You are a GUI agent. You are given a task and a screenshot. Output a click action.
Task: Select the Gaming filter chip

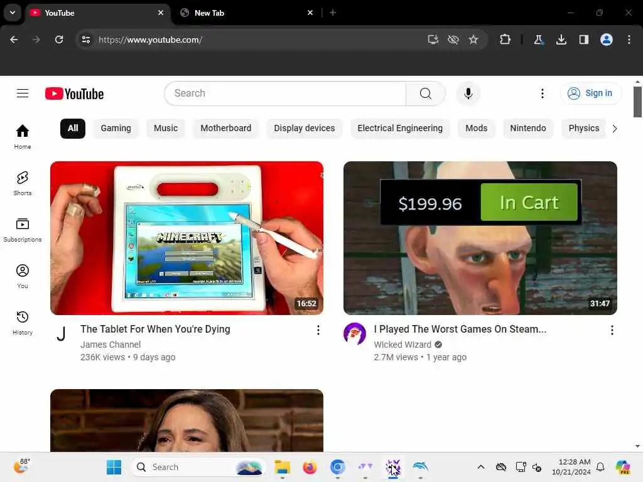pyautogui.click(x=116, y=128)
